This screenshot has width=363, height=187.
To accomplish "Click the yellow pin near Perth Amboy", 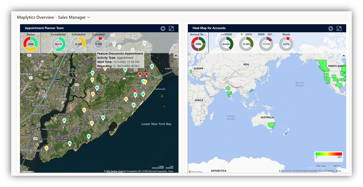I will click(x=46, y=148).
